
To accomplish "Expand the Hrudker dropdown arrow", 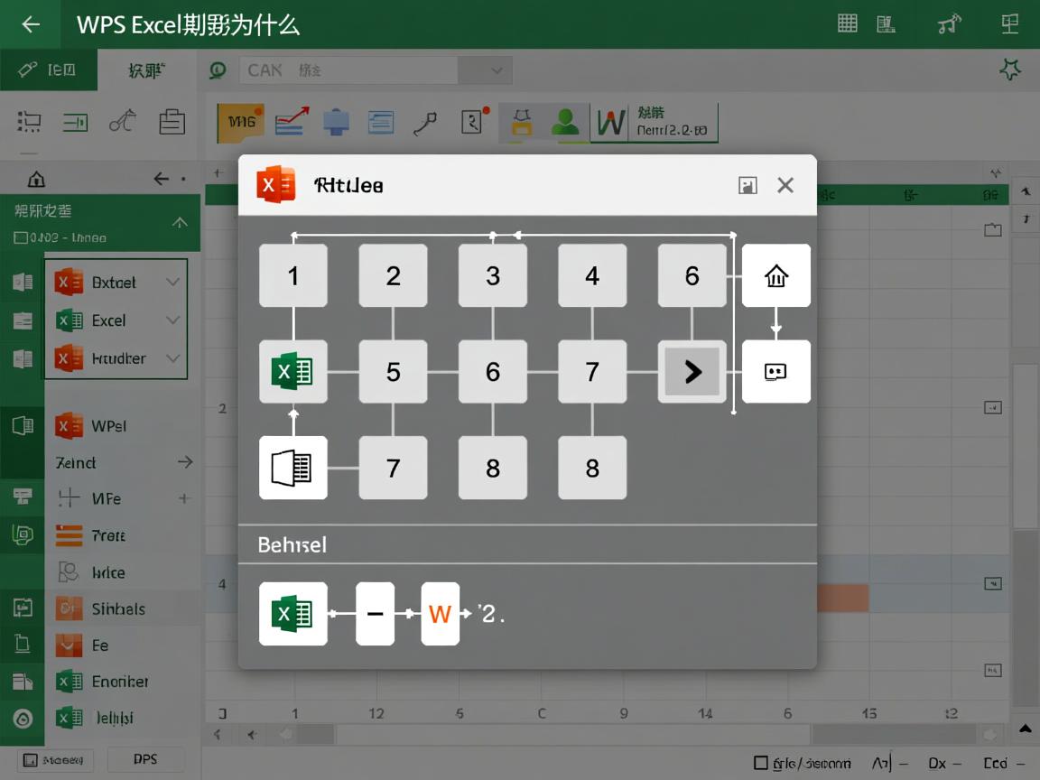I will pos(173,358).
